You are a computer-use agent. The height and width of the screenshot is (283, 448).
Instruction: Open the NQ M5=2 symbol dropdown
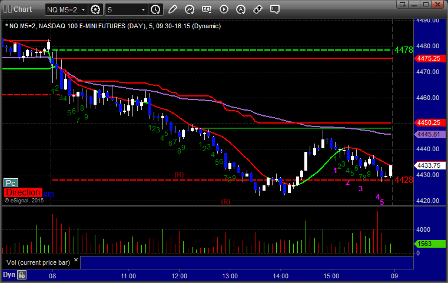coord(67,10)
